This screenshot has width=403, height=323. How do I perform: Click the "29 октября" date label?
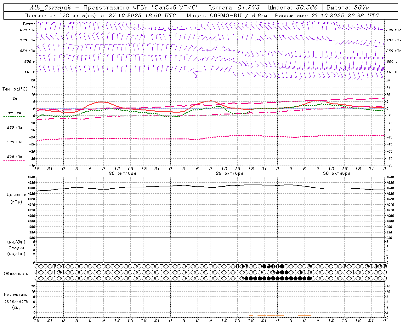tap(230, 173)
